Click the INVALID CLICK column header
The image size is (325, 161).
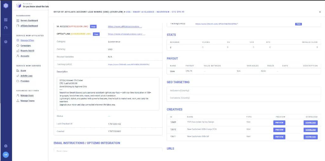coord(310,42)
